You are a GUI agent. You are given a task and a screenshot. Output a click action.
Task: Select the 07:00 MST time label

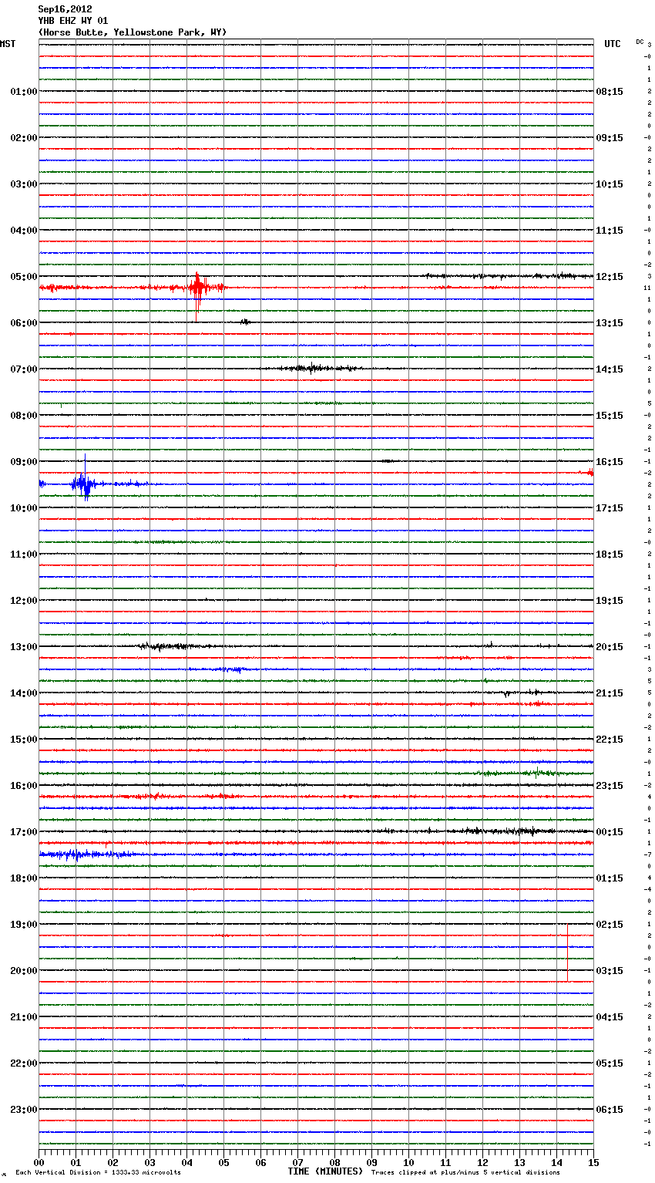(x=24, y=369)
